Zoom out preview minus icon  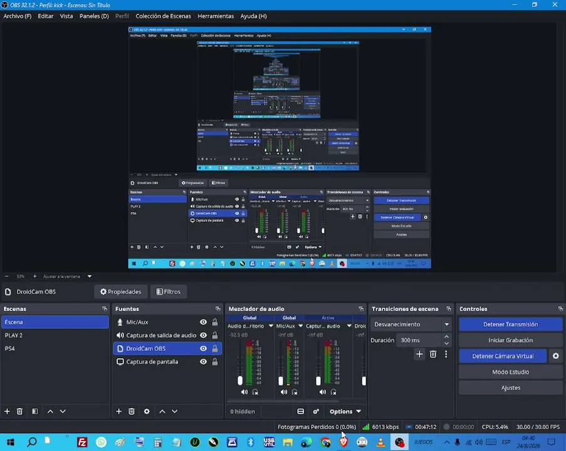6,276
